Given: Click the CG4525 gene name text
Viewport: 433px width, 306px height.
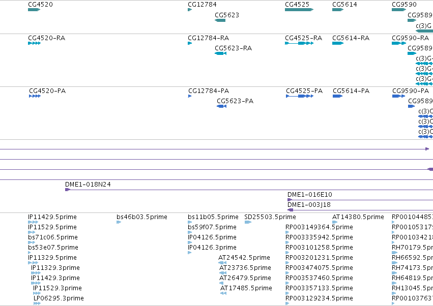Looking at the screenshot, I should coord(297,5).
